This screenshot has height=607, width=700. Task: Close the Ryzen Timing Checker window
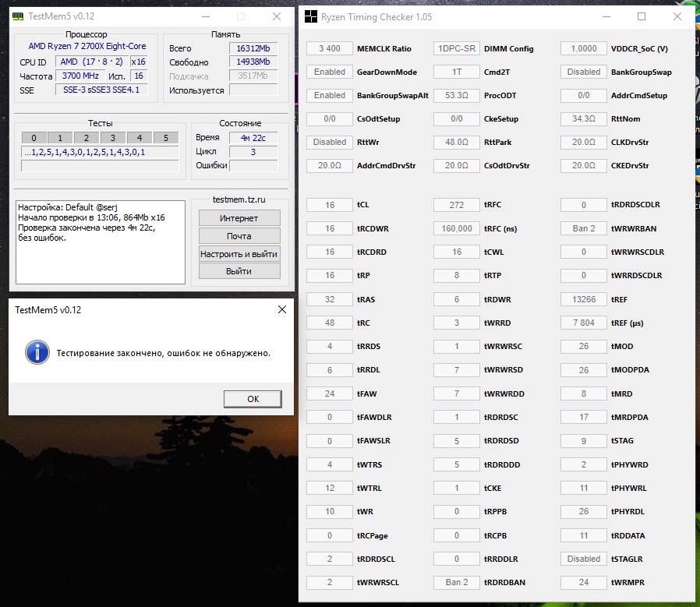tap(677, 16)
